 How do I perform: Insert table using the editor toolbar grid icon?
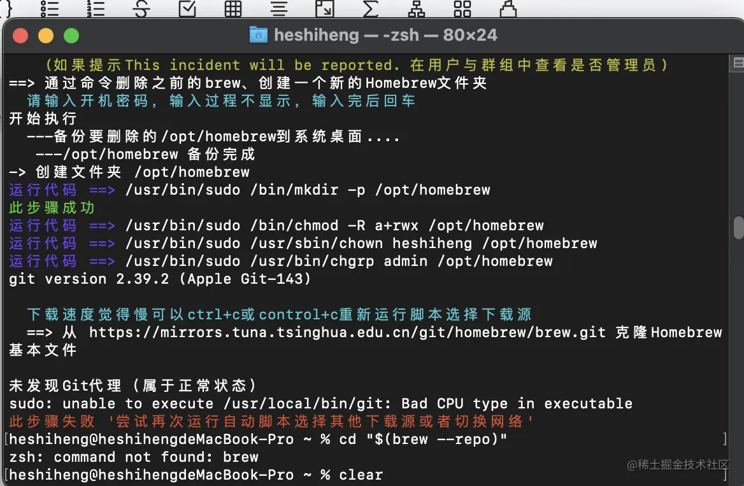point(233,8)
